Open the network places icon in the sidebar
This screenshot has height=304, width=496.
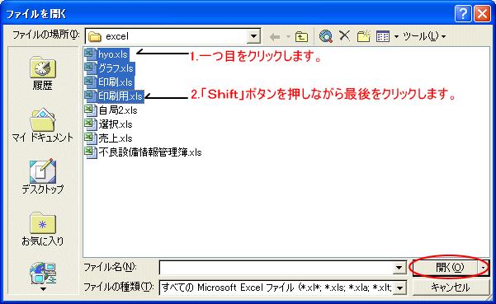(x=43, y=273)
